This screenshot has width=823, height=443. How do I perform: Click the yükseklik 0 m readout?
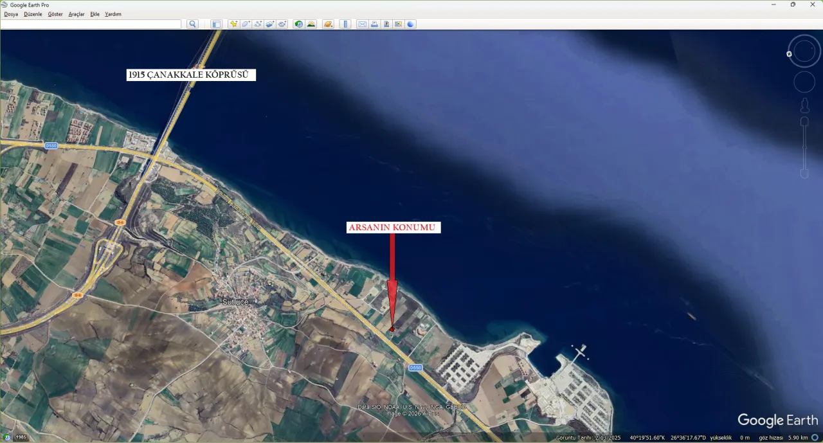730,438
